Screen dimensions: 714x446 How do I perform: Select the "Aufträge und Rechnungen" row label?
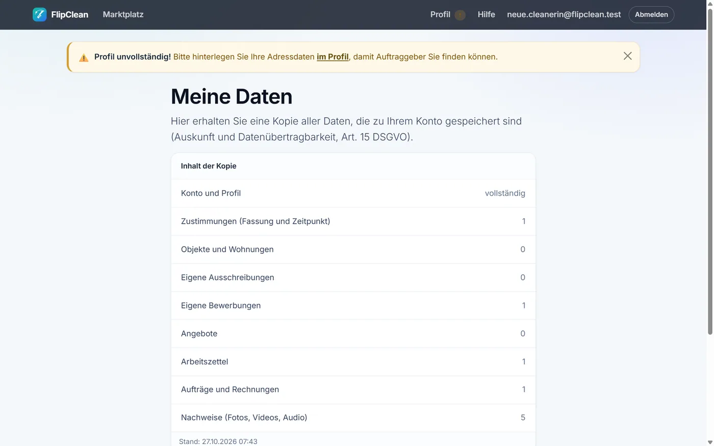(230, 389)
